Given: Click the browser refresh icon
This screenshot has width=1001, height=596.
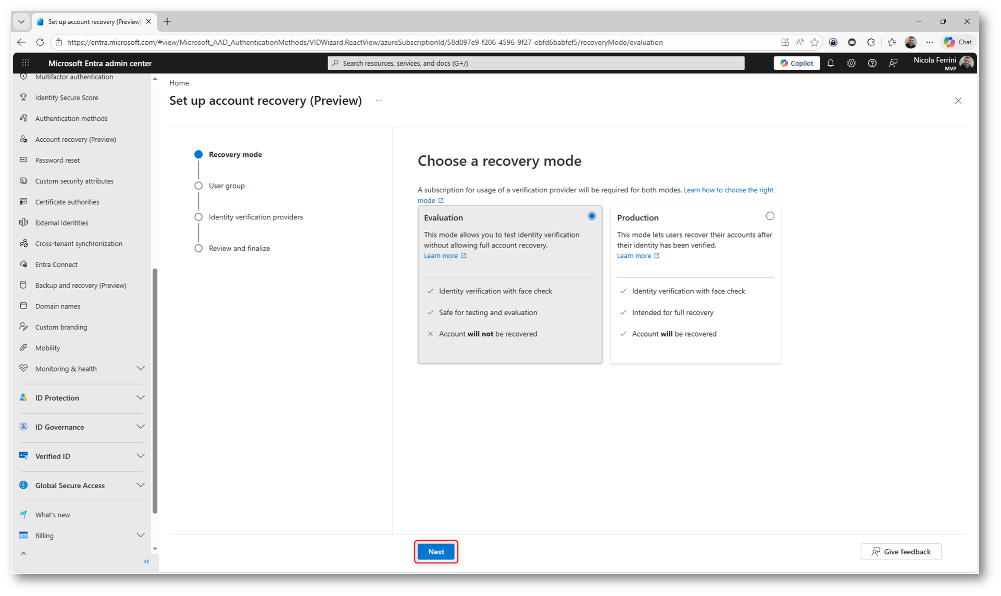Looking at the screenshot, I should (40, 42).
